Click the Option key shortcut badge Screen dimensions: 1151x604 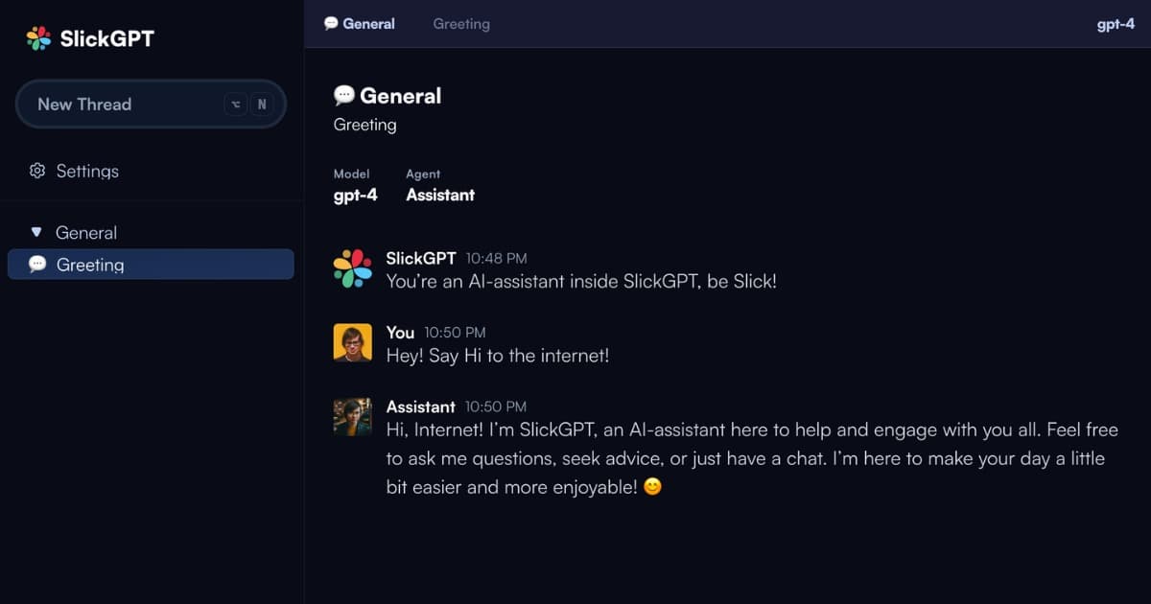point(235,104)
